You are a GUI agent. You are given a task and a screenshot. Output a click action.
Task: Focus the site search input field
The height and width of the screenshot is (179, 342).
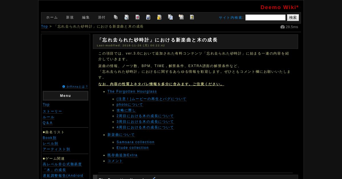[265, 18]
